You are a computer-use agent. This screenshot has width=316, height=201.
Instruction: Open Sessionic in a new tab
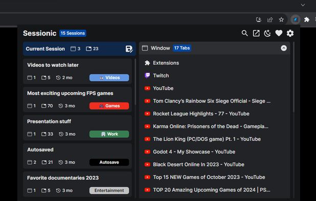click(256, 33)
